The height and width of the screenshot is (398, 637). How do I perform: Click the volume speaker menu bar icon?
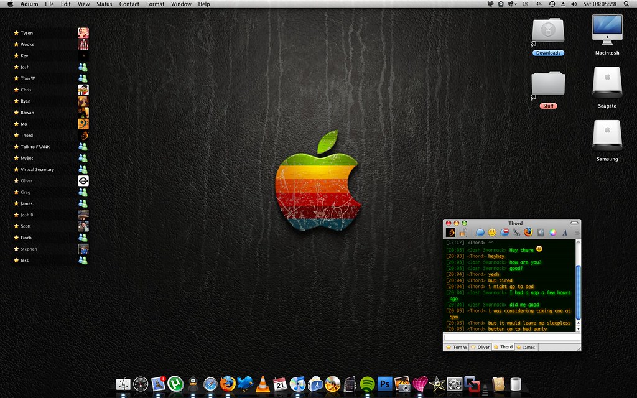[574, 4]
